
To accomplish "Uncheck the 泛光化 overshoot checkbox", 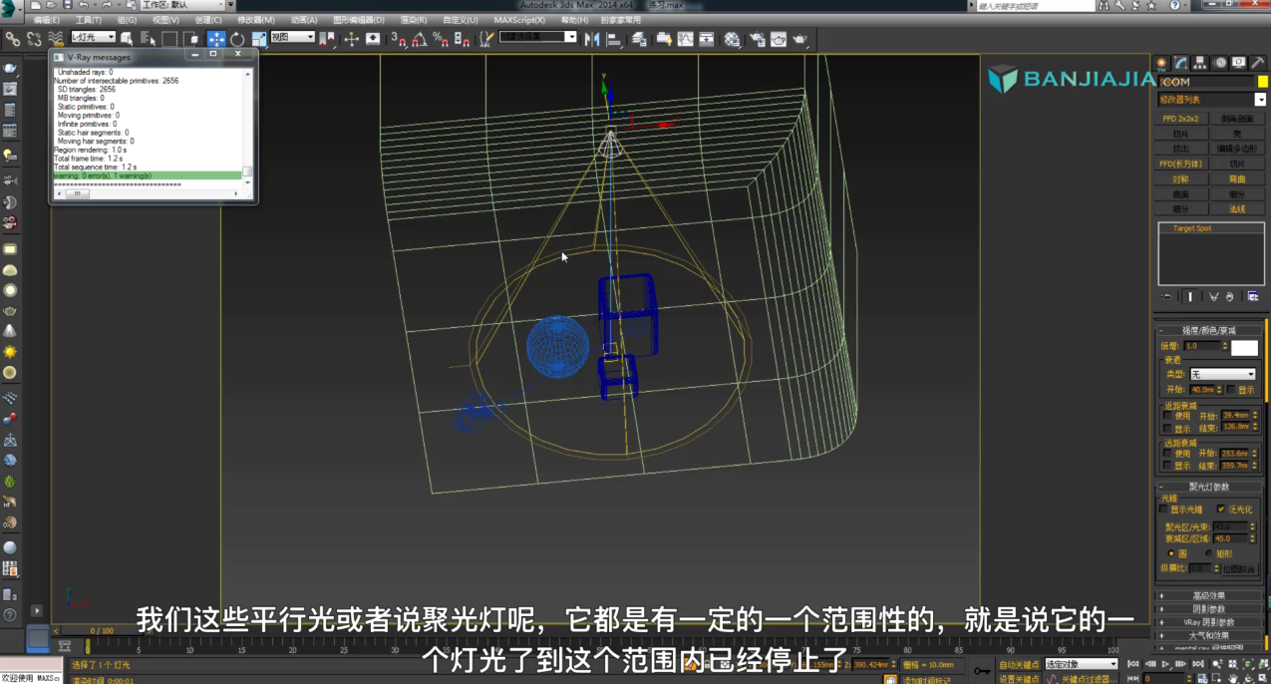I will [x=1221, y=510].
